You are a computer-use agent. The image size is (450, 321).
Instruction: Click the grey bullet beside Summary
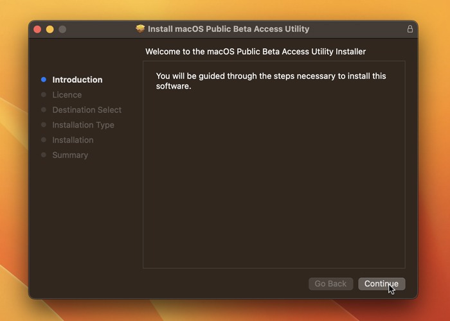tap(44, 155)
